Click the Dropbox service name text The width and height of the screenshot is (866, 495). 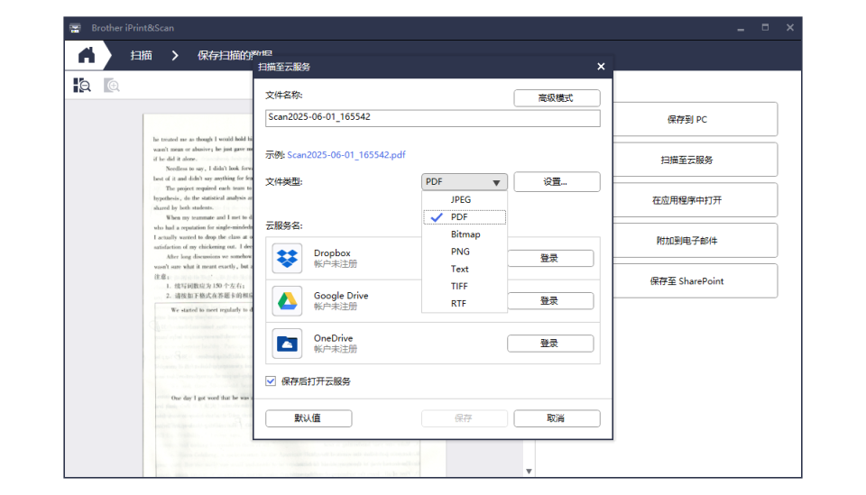(x=332, y=252)
